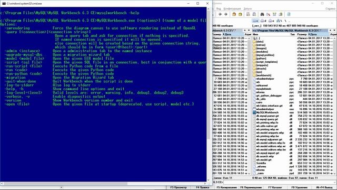Open the Справка menu
The image size is (337, 190).
(330, 8)
